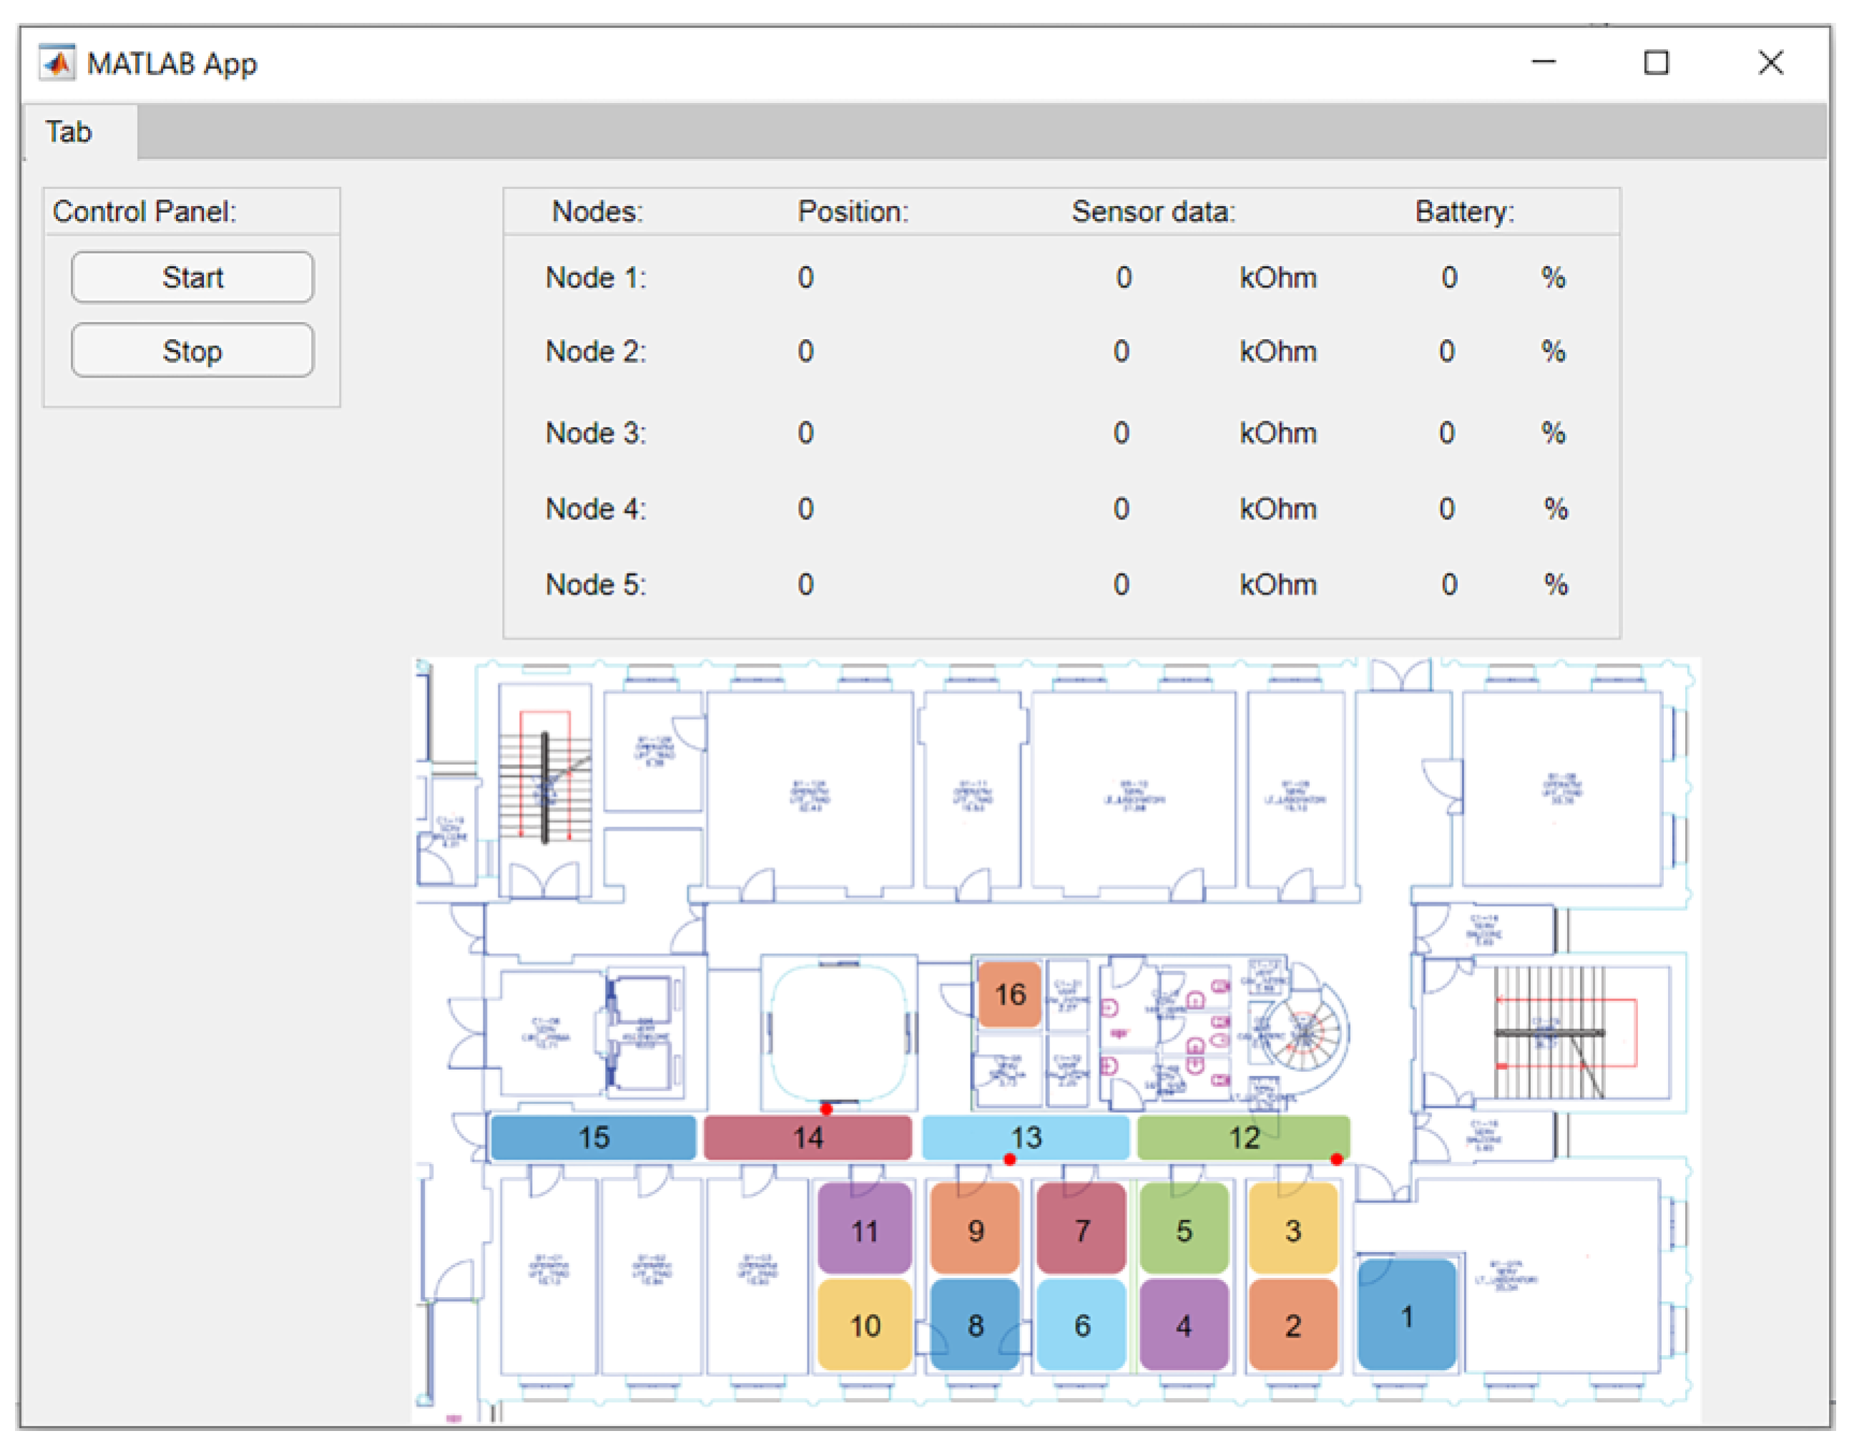Viewport: 1849px width, 1451px height.
Task: Select the dark blue zone 8 room
Action: pyautogui.click(x=976, y=1325)
